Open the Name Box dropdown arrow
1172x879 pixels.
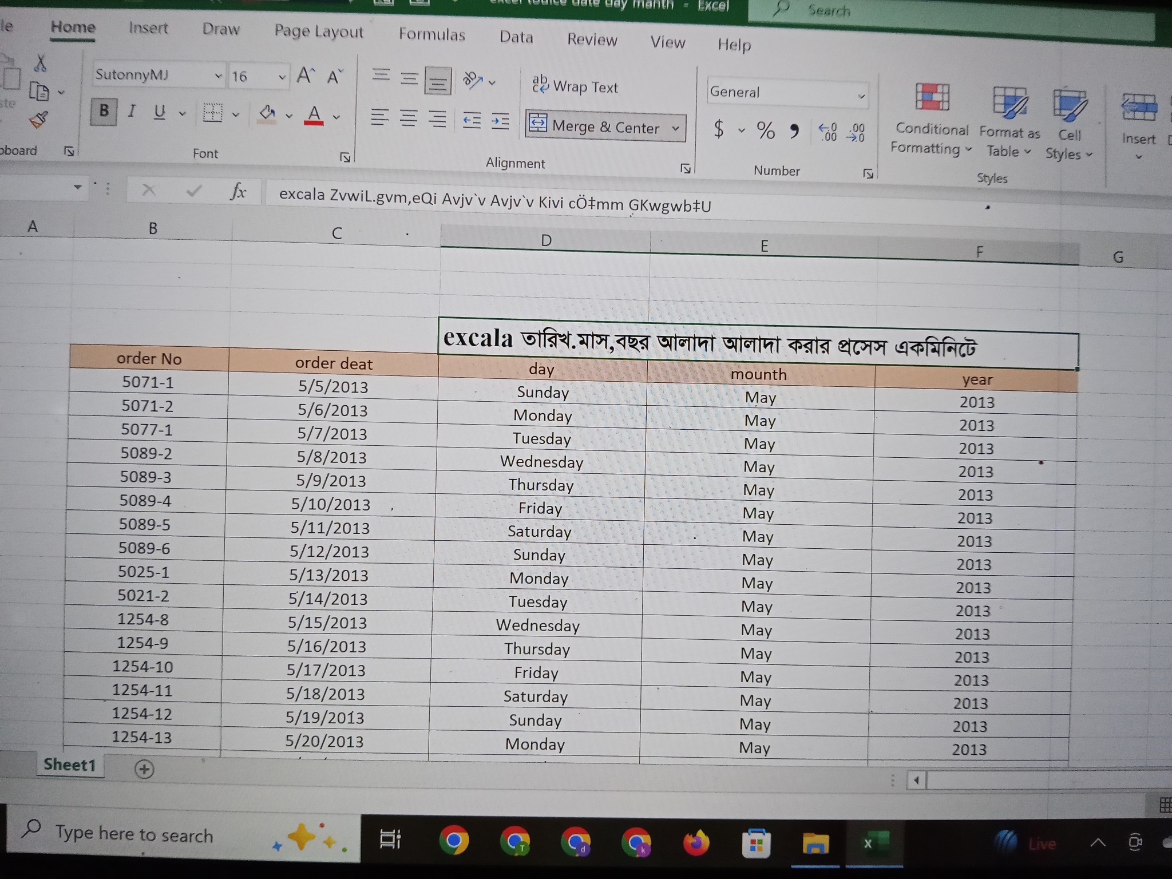pos(78,187)
